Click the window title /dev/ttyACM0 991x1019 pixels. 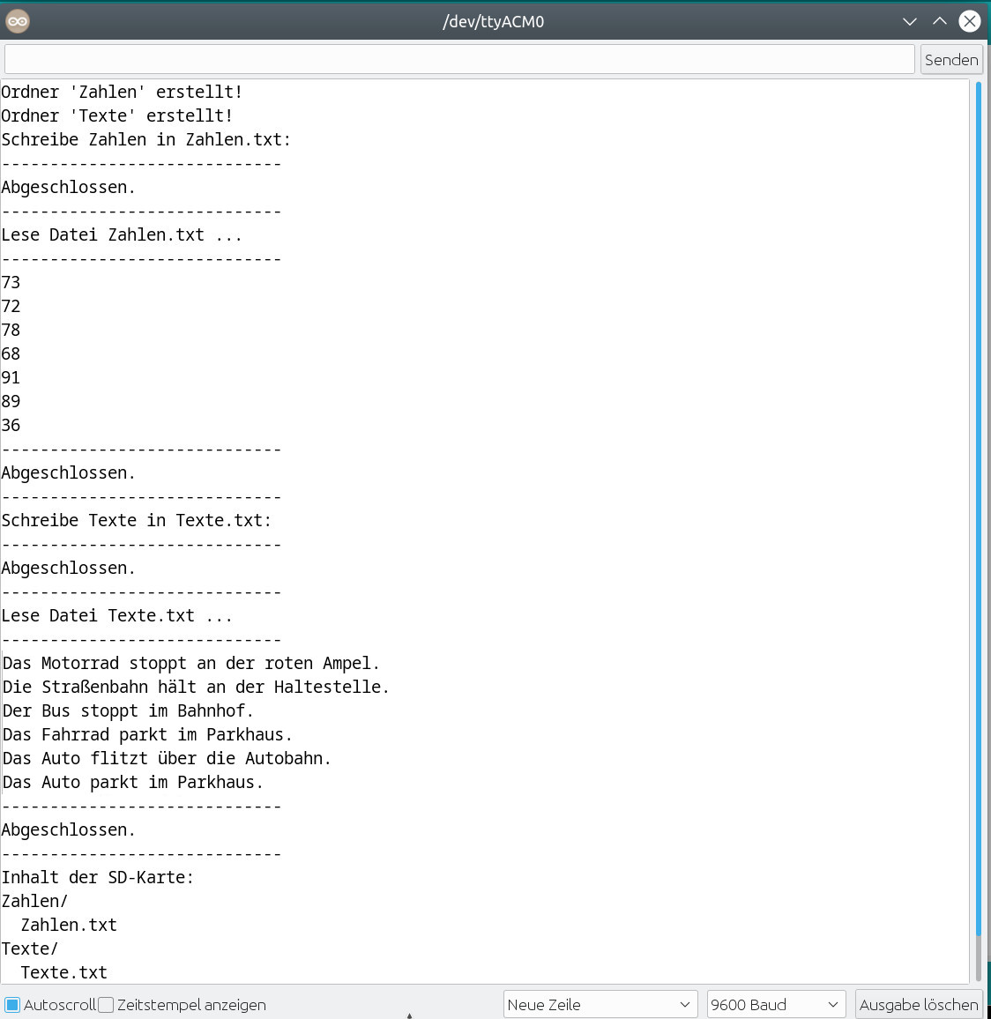pyautogui.click(x=493, y=21)
